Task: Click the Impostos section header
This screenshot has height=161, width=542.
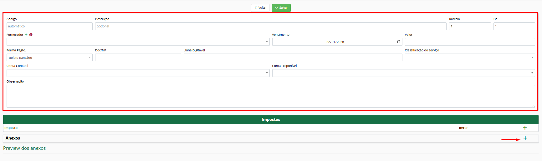Action: coord(271,120)
